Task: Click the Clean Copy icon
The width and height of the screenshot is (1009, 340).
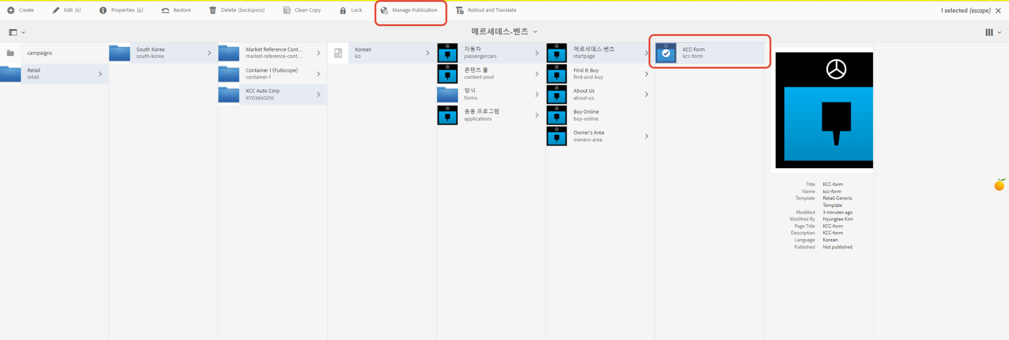Action: pos(287,10)
